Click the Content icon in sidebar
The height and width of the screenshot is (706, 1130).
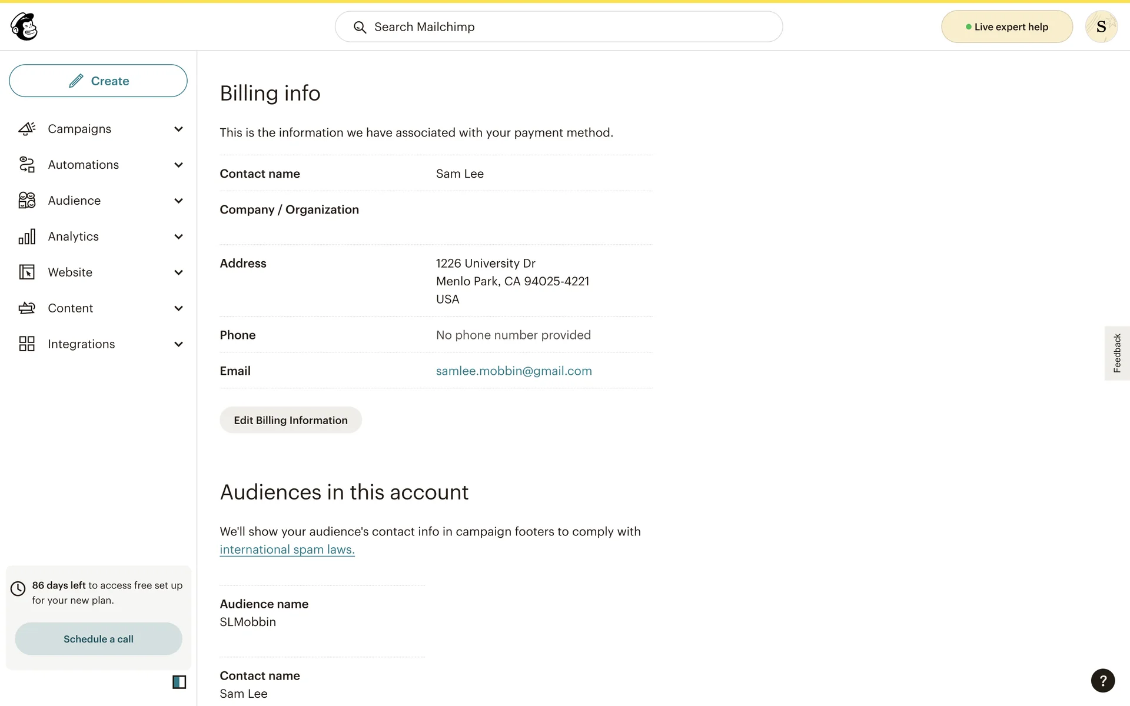27,308
